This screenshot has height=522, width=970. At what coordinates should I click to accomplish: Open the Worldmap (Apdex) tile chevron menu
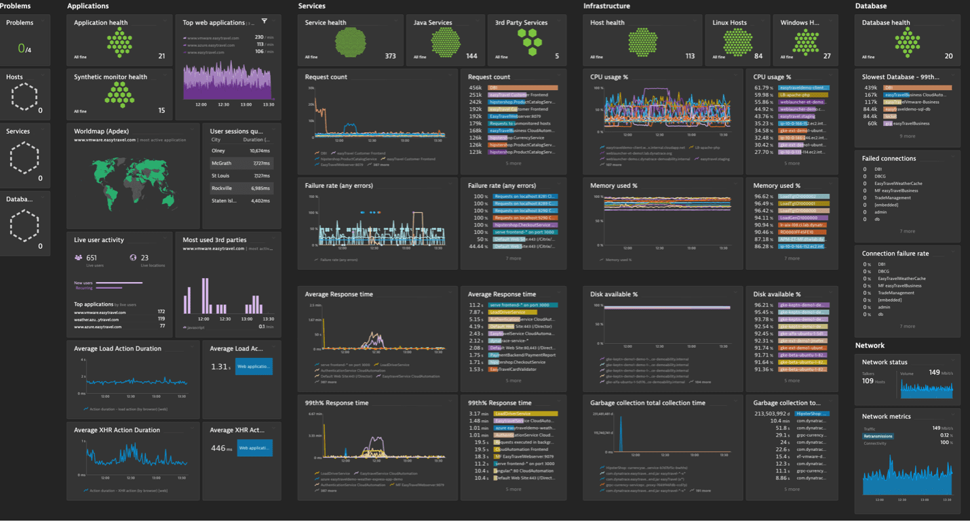(x=191, y=128)
